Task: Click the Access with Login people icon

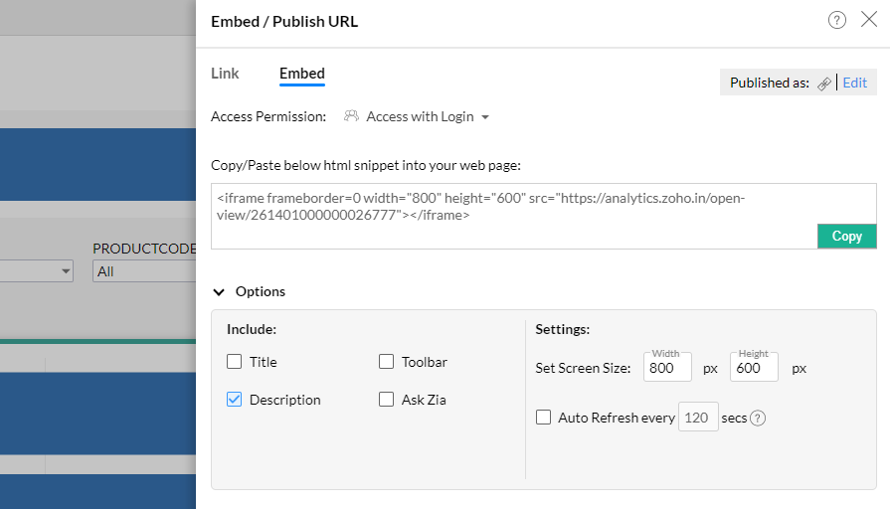Action: tap(351, 116)
